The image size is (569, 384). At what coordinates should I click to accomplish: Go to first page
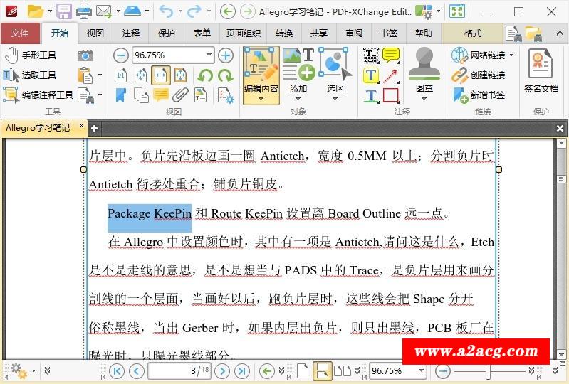[117, 370]
